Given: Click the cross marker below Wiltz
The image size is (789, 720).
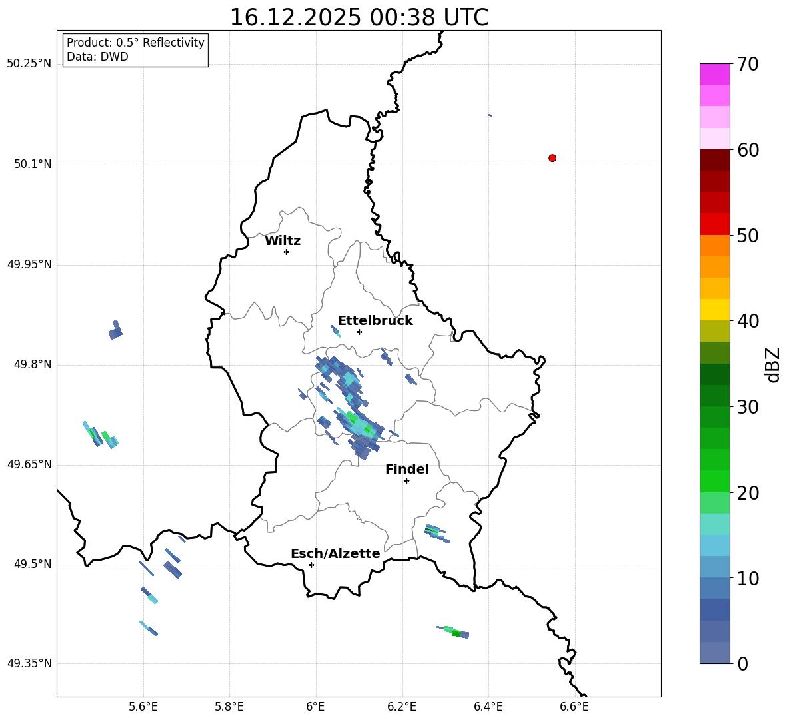Looking at the screenshot, I should [x=286, y=252].
